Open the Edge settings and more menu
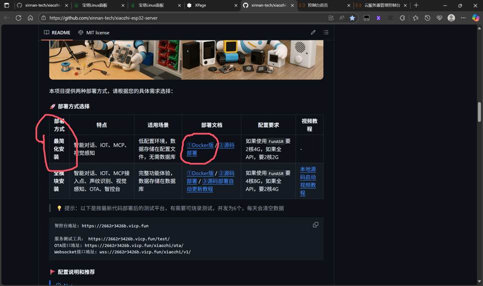 pos(463,17)
